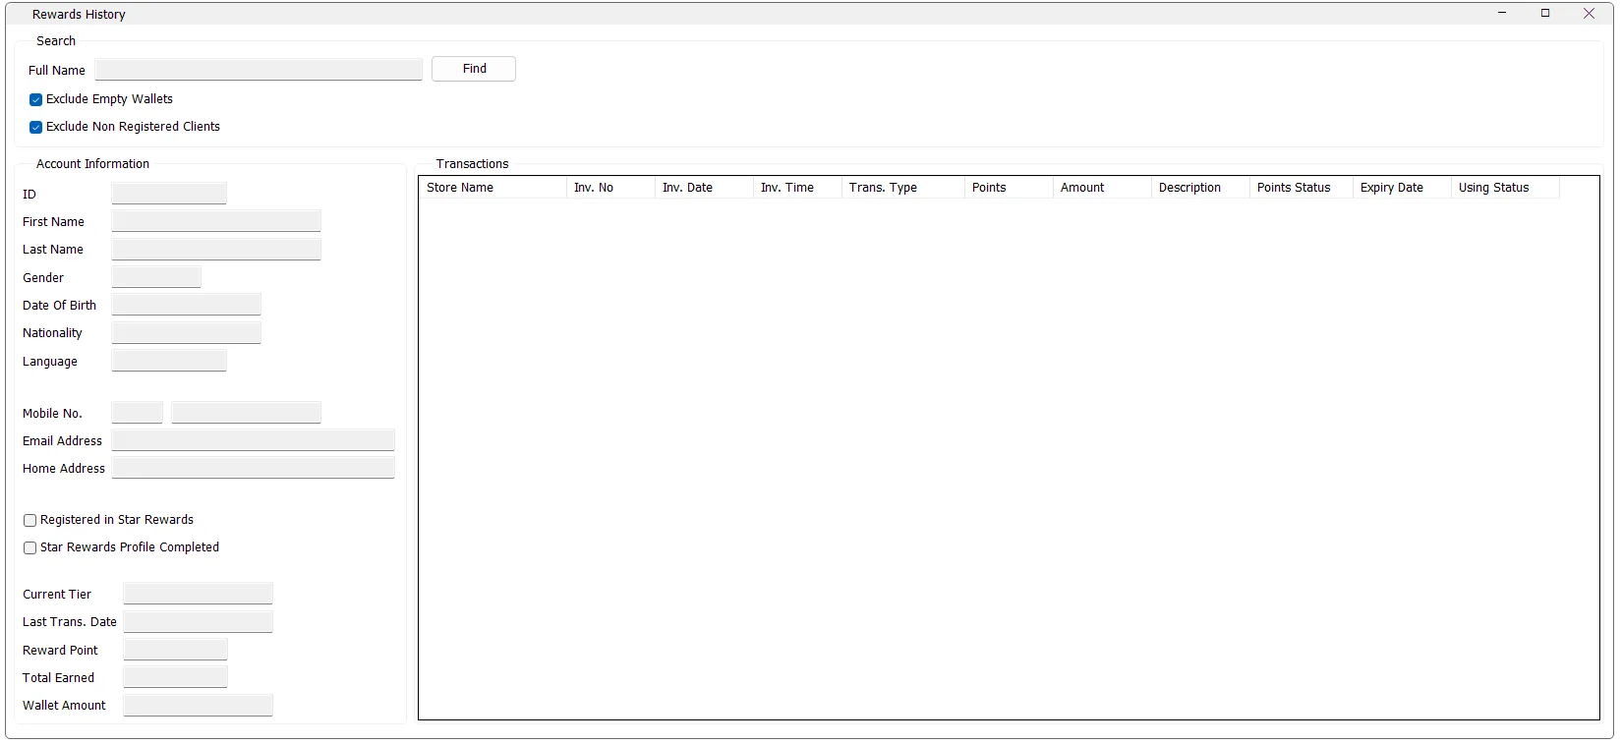Focus the Mobile No. number field
This screenshot has width=1621, height=745.
(246, 413)
